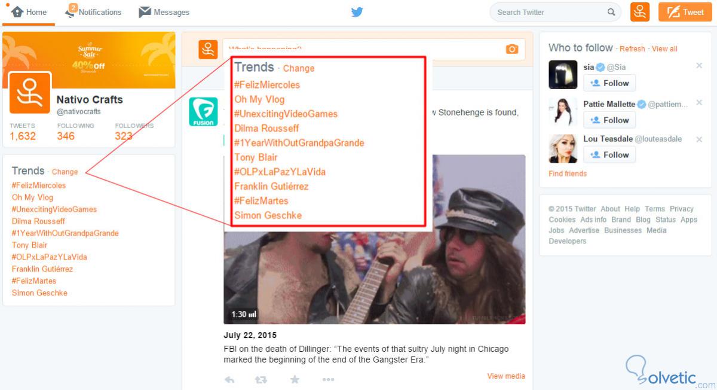717x390 pixels.
Task: Open the Ads info footer link
Action: coord(593,220)
